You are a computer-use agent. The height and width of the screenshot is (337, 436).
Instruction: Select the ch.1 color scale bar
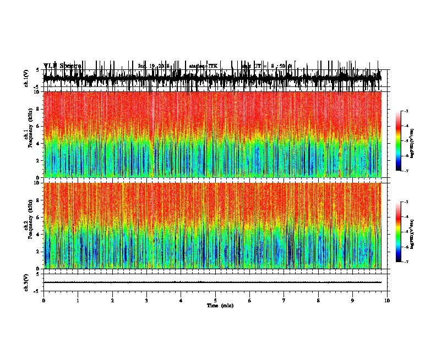(399, 141)
